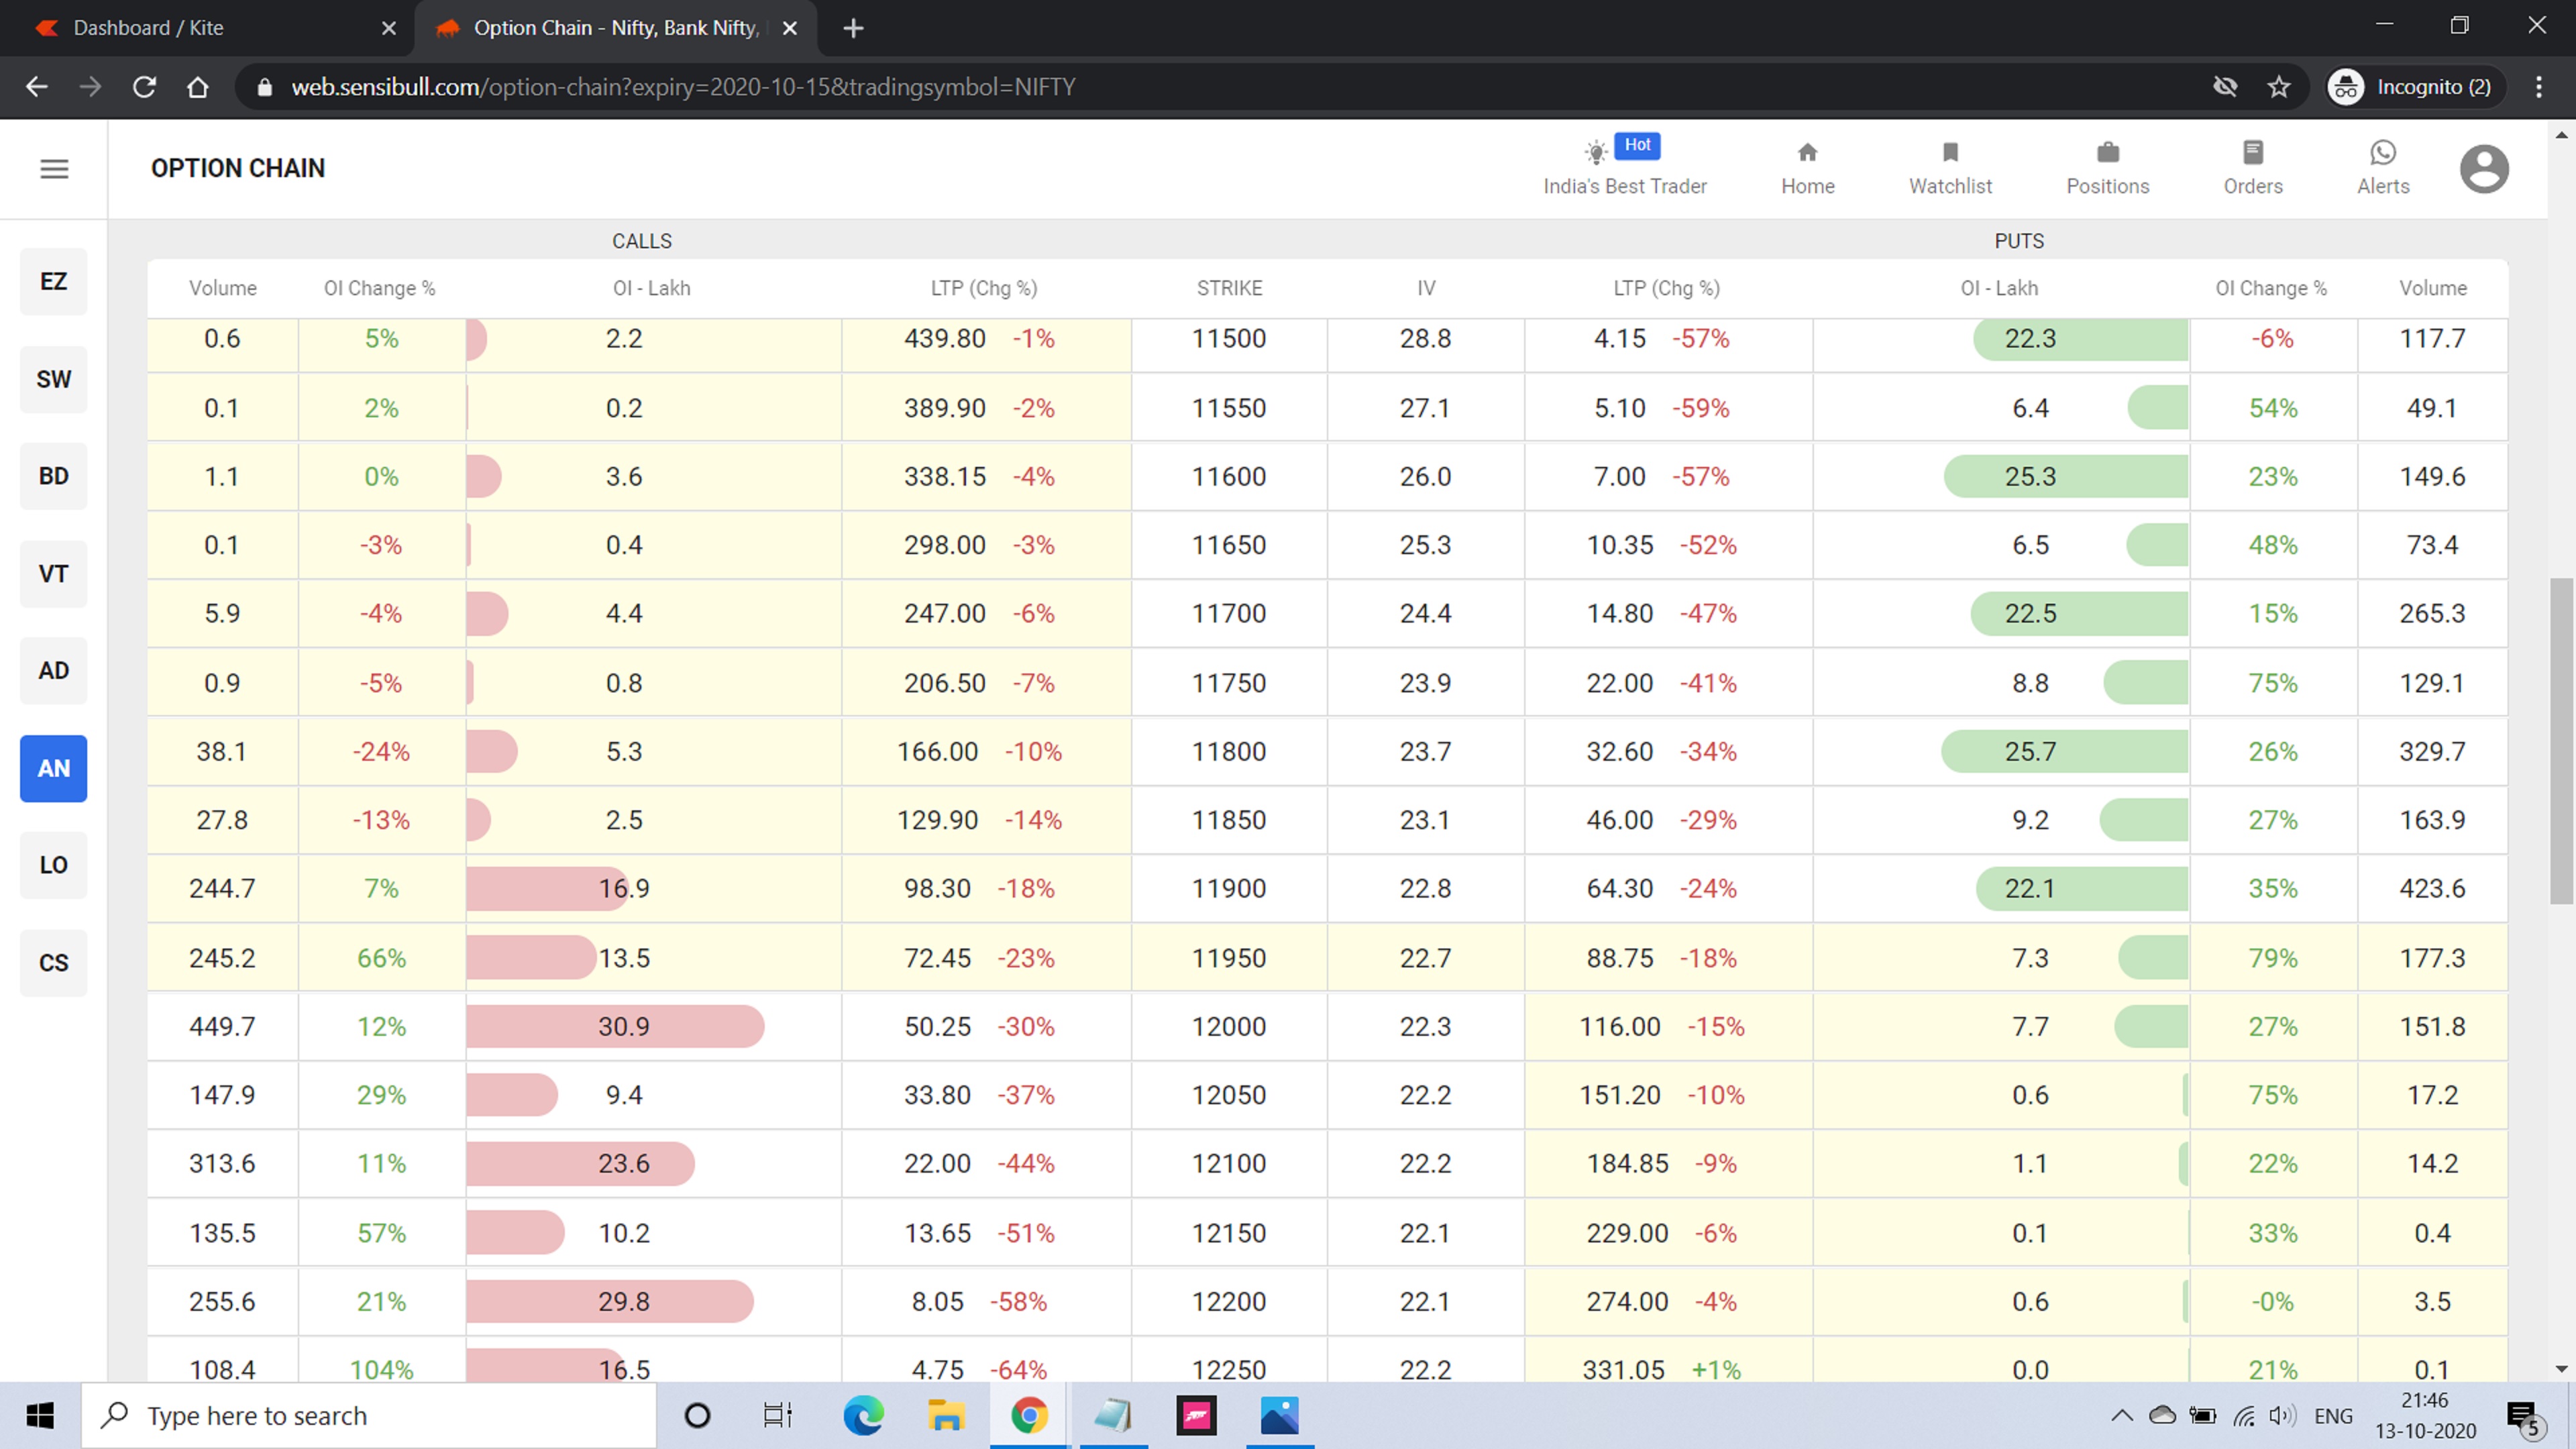Open the account profile avatar menu
This screenshot has width=2576, height=1449.
pos(2485,168)
